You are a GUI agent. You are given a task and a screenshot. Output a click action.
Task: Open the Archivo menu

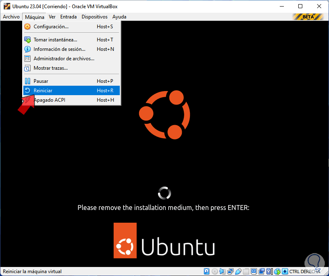point(11,17)
